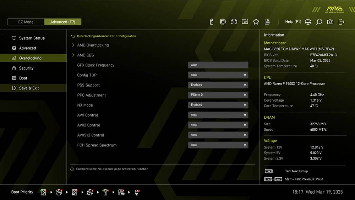This screenshot has height=200, width=355.
Task: Click the System 12V reading 12.048 V
Action: point(317,147)
